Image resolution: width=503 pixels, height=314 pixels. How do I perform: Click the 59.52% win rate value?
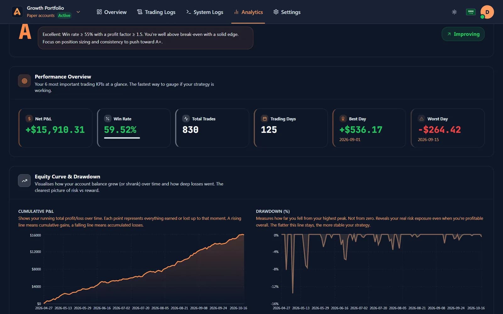pyautogui.click(x=120, y=130)
